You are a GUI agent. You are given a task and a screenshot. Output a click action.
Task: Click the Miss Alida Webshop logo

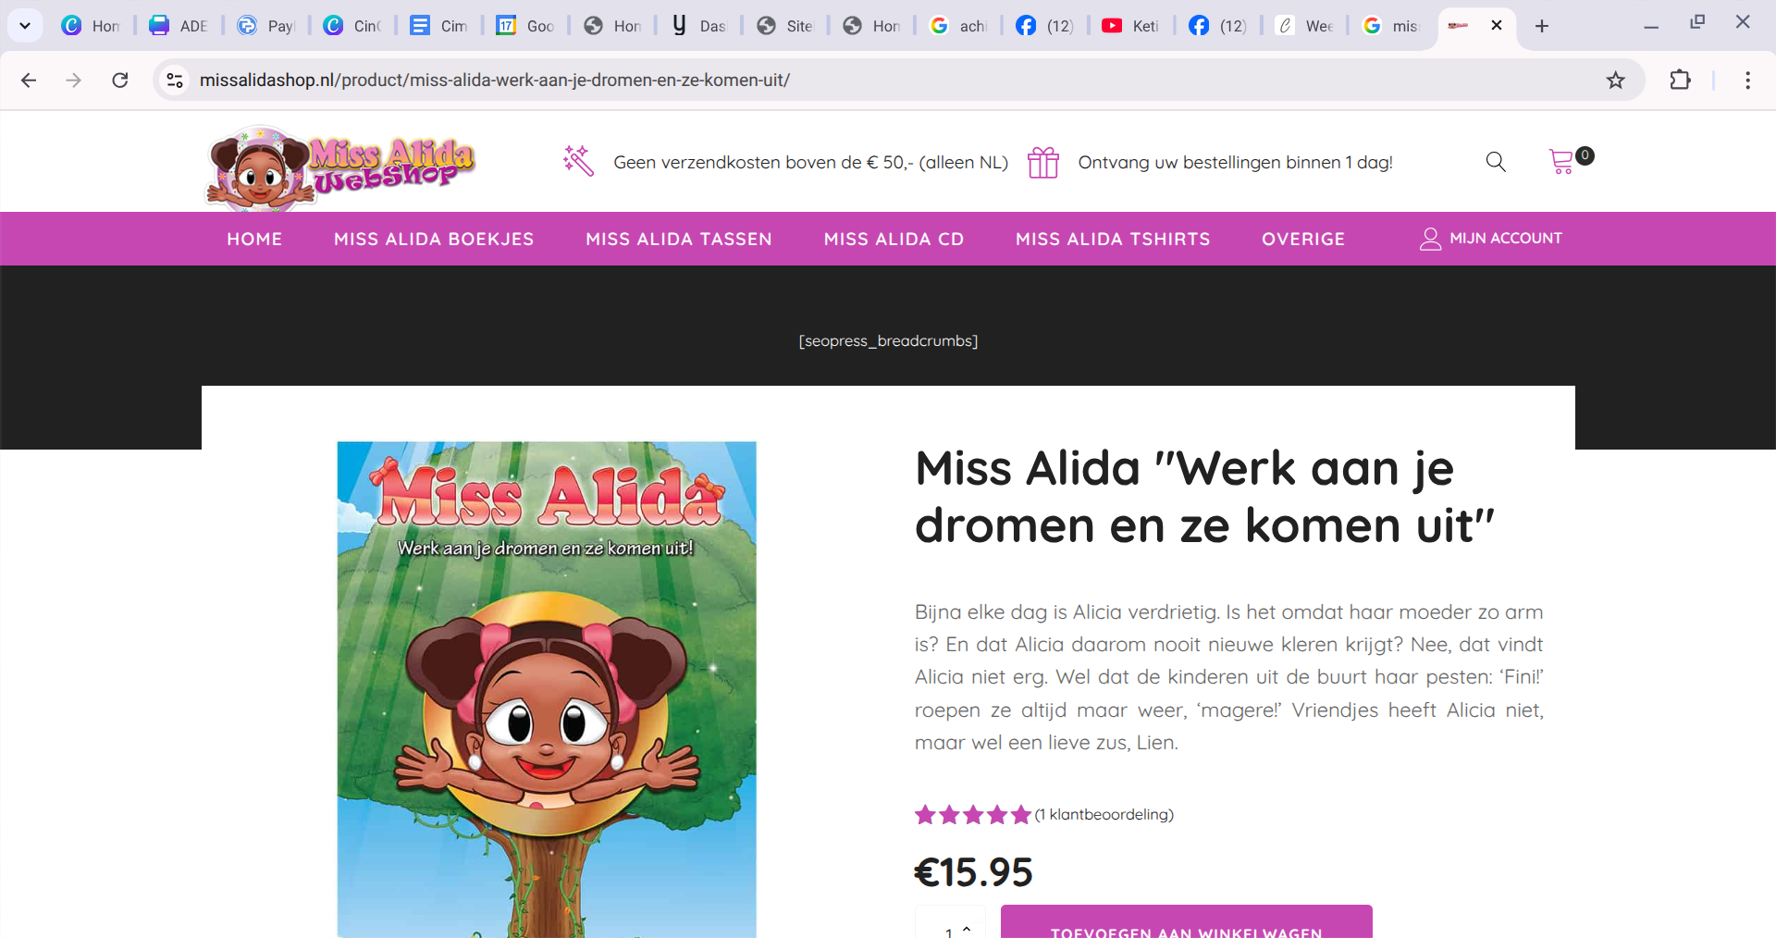point(340,166)
